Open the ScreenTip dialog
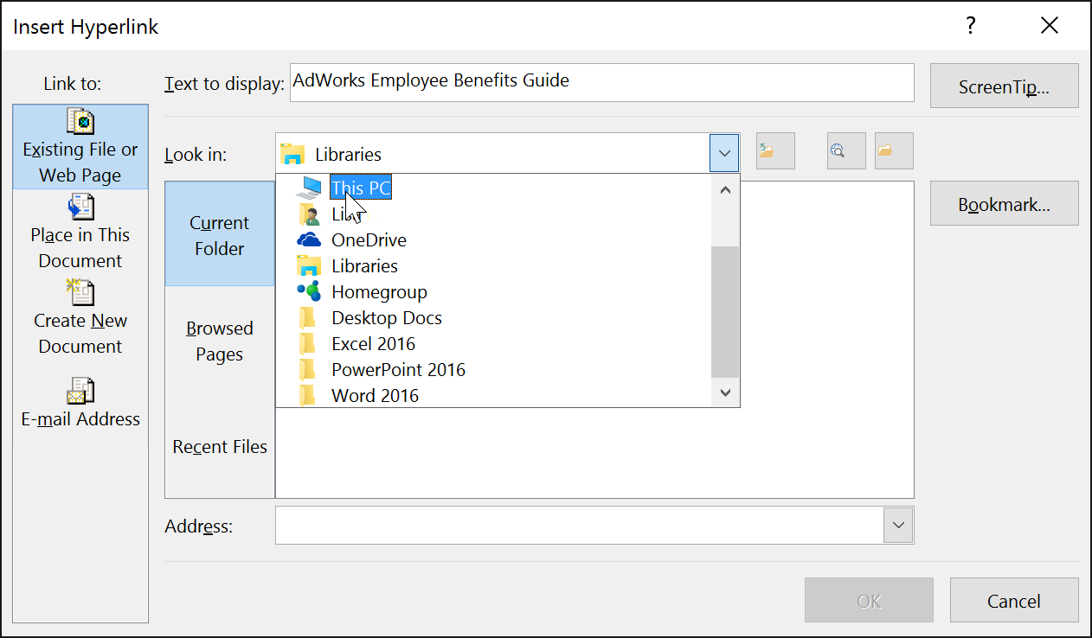This screenshot has width=1092, height=638. pos(1004,86)
